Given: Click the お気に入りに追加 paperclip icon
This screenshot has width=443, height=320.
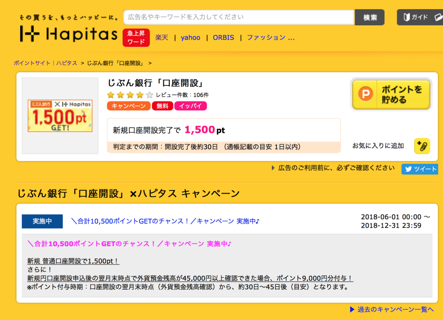Looking at the screenshot, I should (x=422, y=146).
